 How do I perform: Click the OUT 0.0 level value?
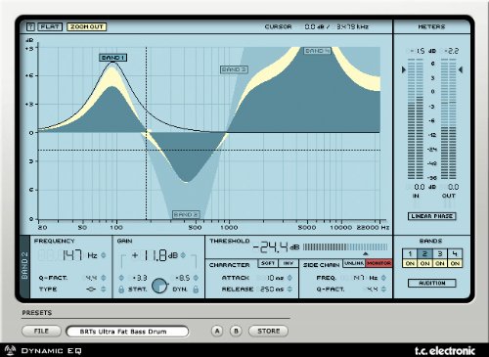pyautogui.click(x=453, y=187)
